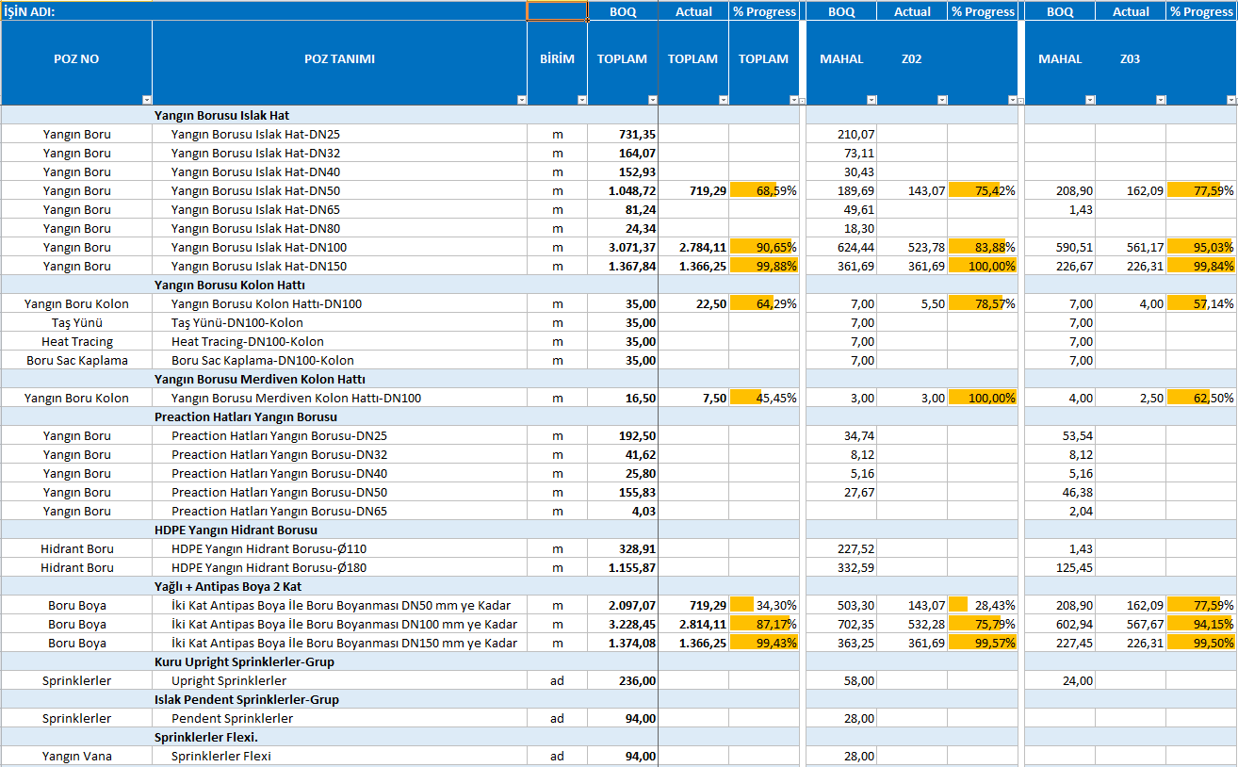Expand the BOQ TOPLAM filter dropdown
Image resolution: width=1238 pixels, height=767 pixels.
pyautogui.click(x=651, y=99)
